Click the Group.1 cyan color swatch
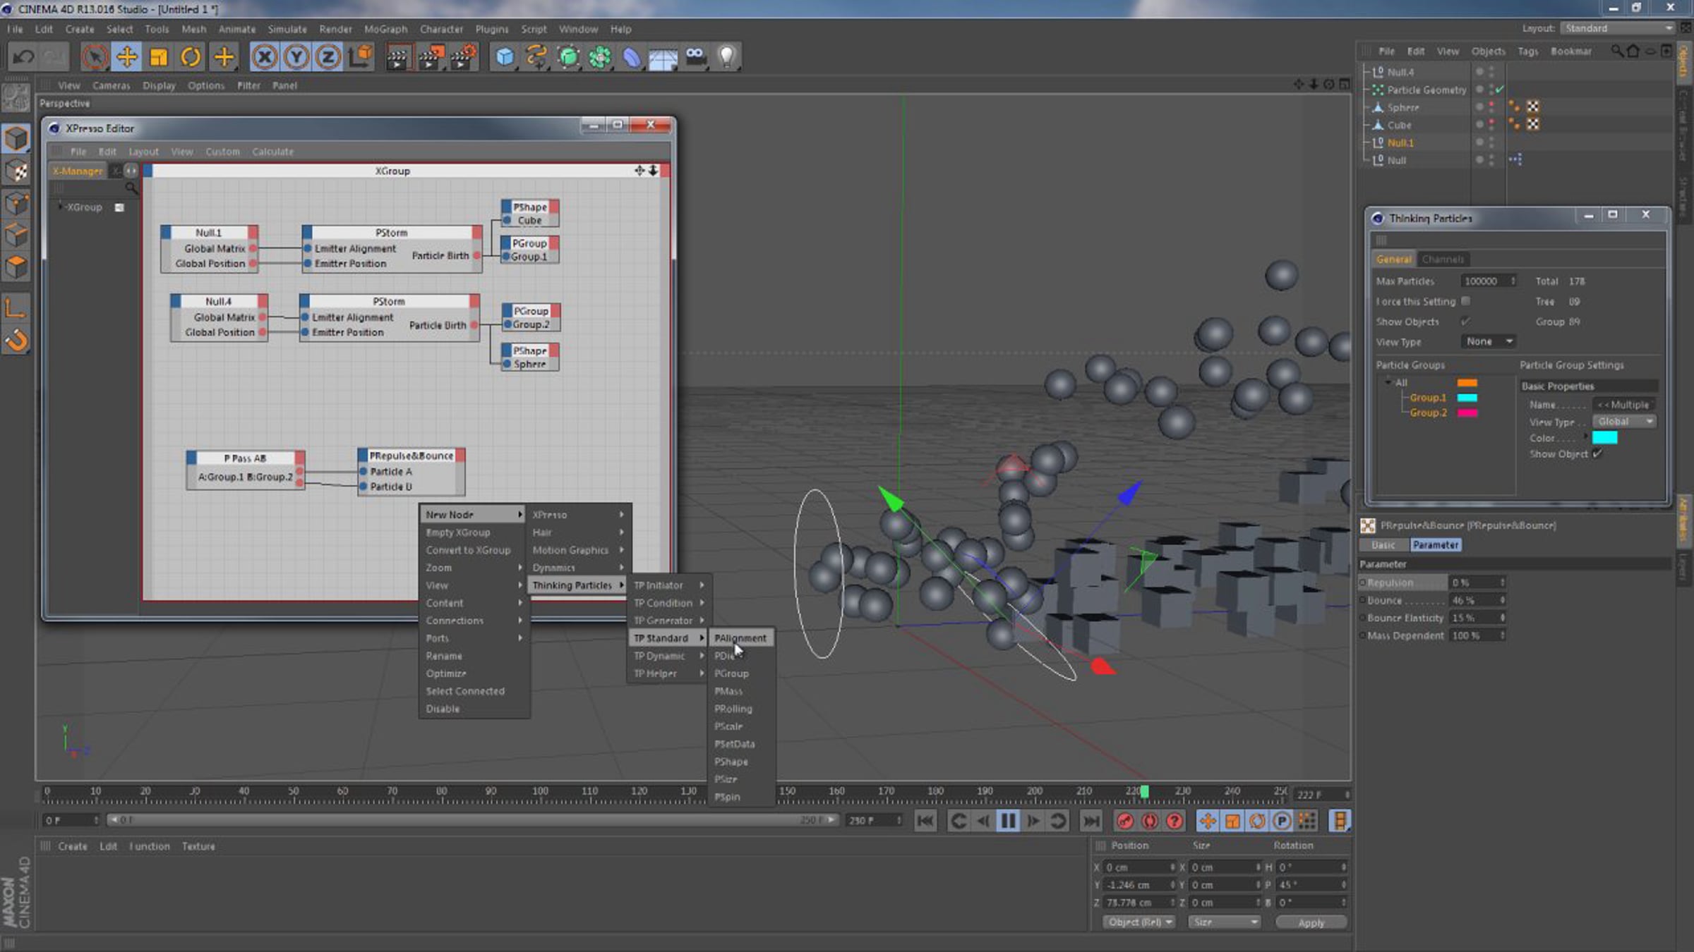This screenshot has height=952, width=1694. pos(1467,398)
